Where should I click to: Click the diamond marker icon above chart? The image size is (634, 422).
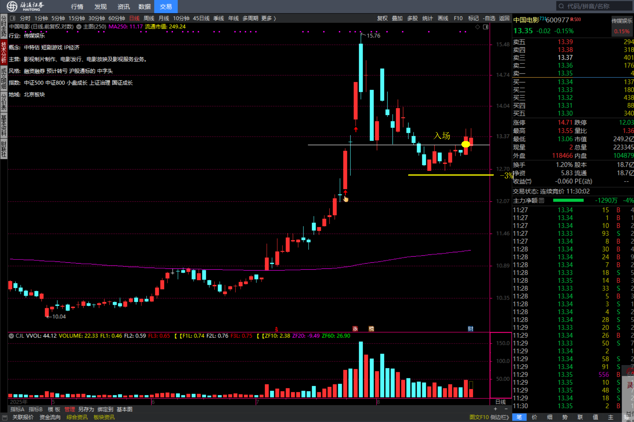pyautogui.click(x=478, y=27)
